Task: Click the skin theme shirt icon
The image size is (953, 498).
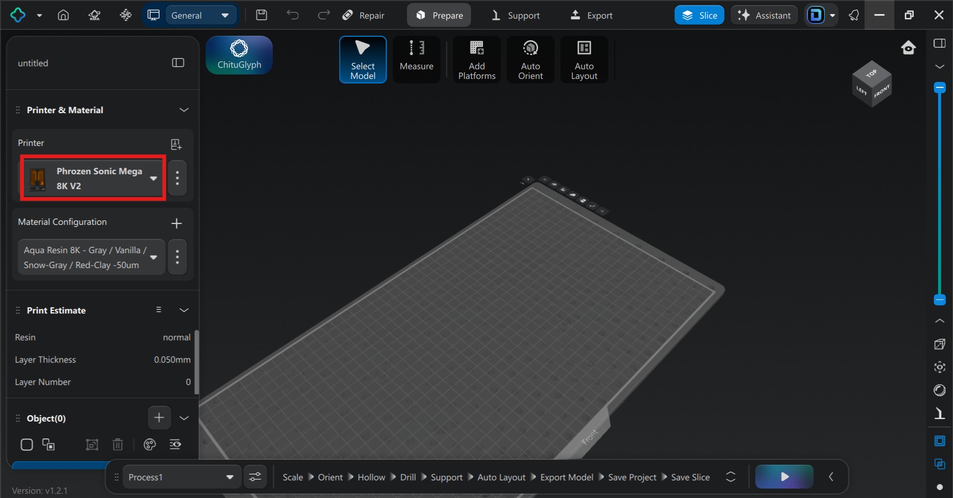Action: tap(854, 15)
